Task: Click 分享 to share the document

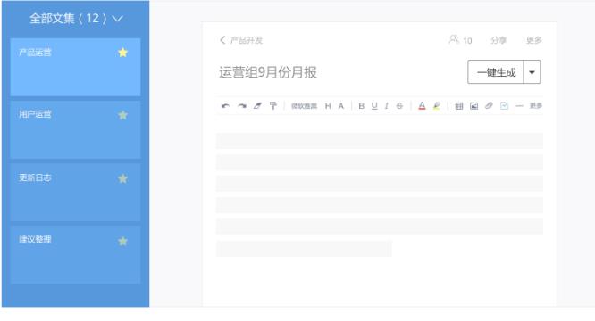Action: click(499, 40)
